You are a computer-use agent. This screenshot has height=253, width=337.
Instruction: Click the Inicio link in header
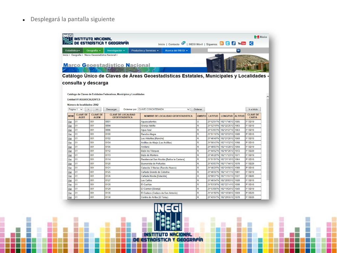point(161,44)
